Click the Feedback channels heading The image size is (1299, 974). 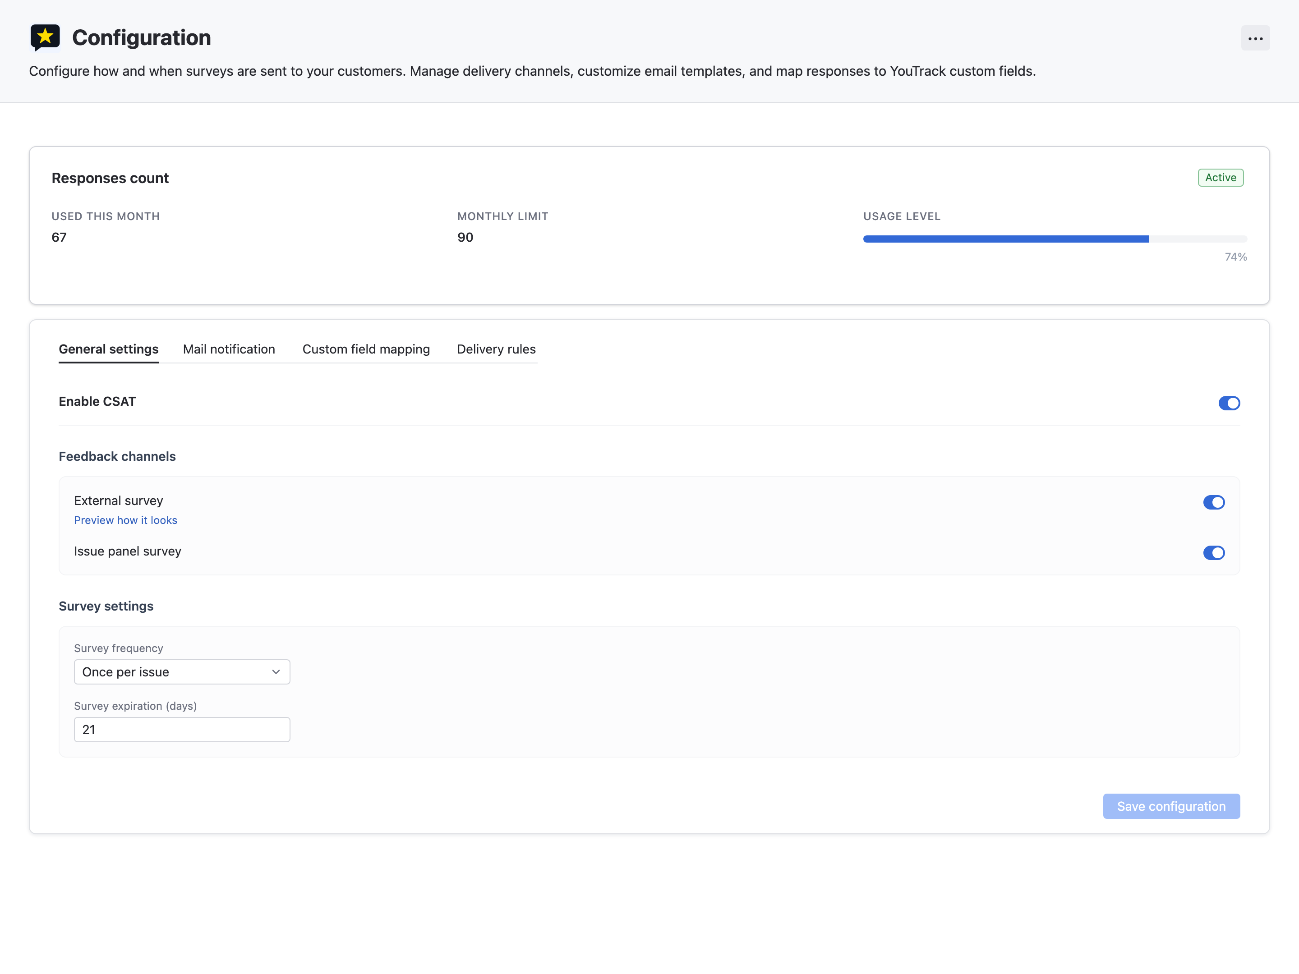(x=117, y=456)
